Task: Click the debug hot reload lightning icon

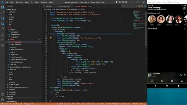Action: [136, 6]
